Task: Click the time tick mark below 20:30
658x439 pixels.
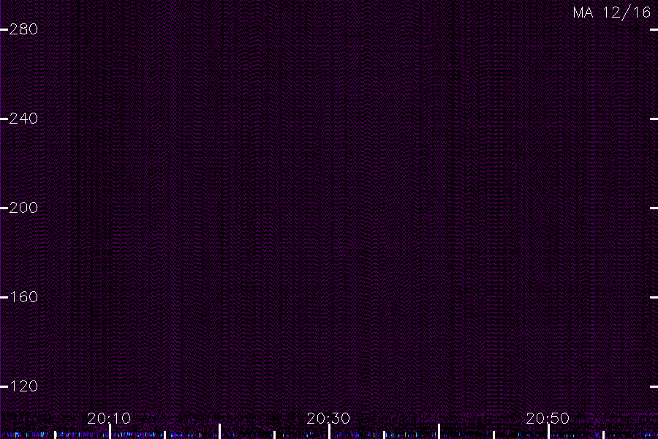Action: coord(330,432)
